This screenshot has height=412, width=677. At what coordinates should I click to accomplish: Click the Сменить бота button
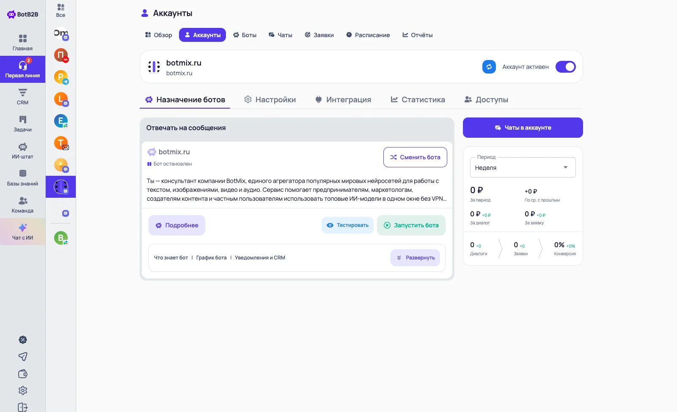pyautogui.click(x=415, y=157)
